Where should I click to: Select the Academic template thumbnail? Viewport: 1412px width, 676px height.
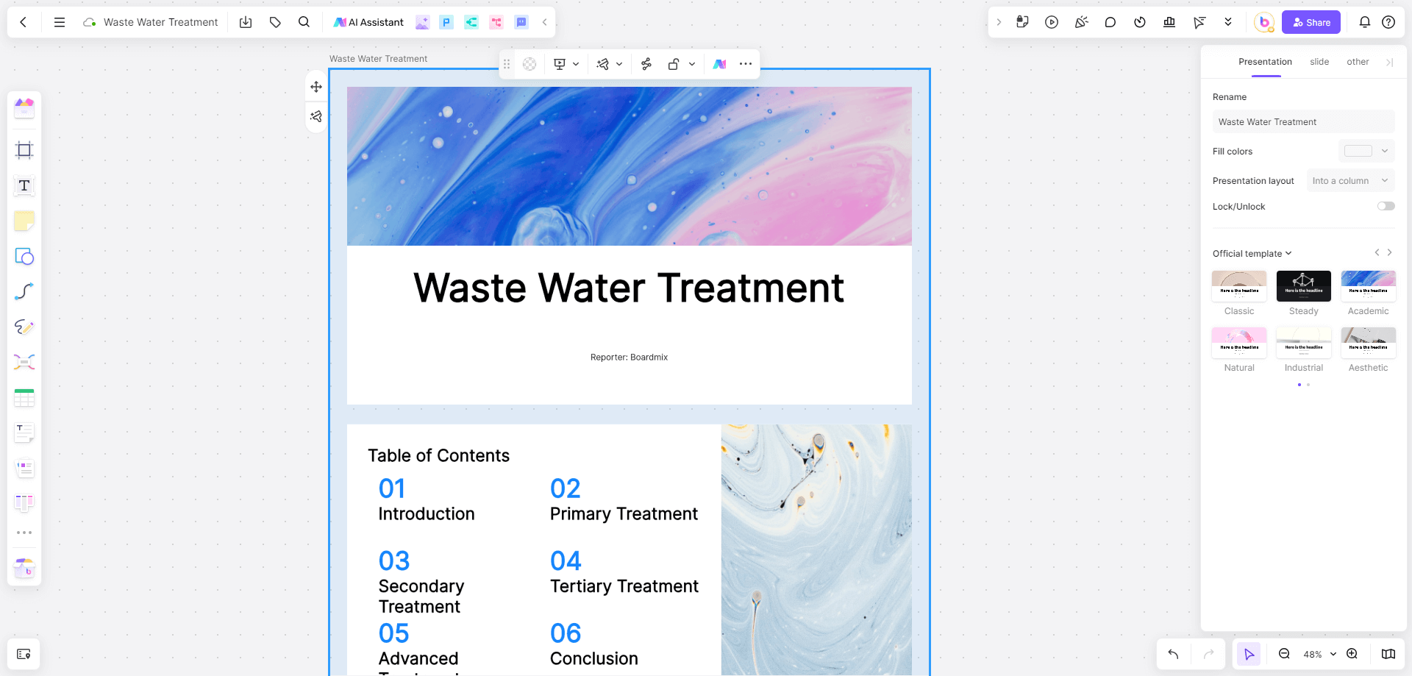tap(1368, 286)
